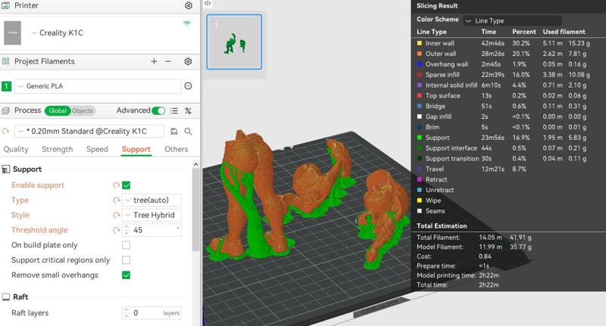Add a filament with the plus icon

click(154, 61)
